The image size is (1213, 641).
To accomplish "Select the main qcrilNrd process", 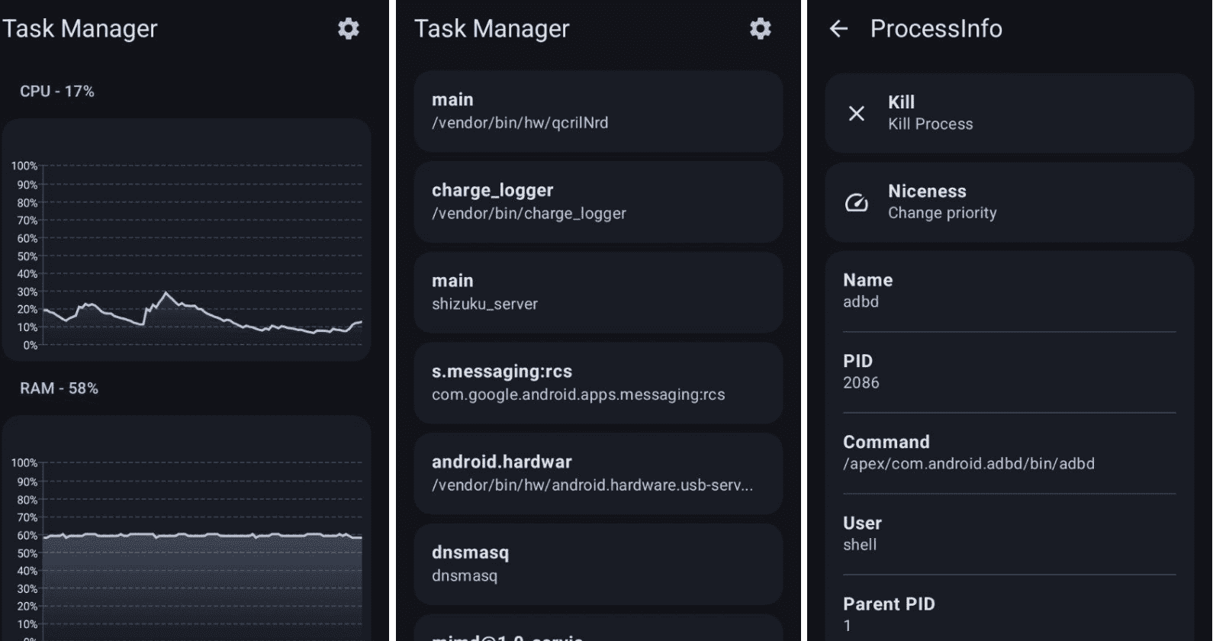I will [598, 111].
